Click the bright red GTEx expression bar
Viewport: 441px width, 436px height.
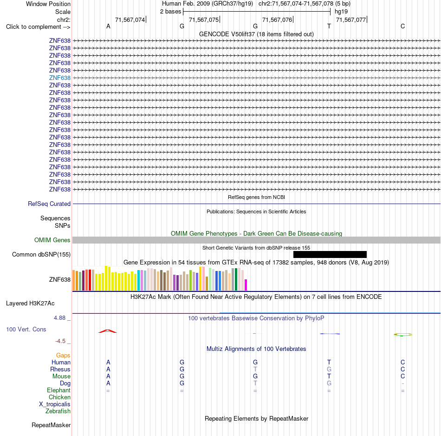point(90,280)
